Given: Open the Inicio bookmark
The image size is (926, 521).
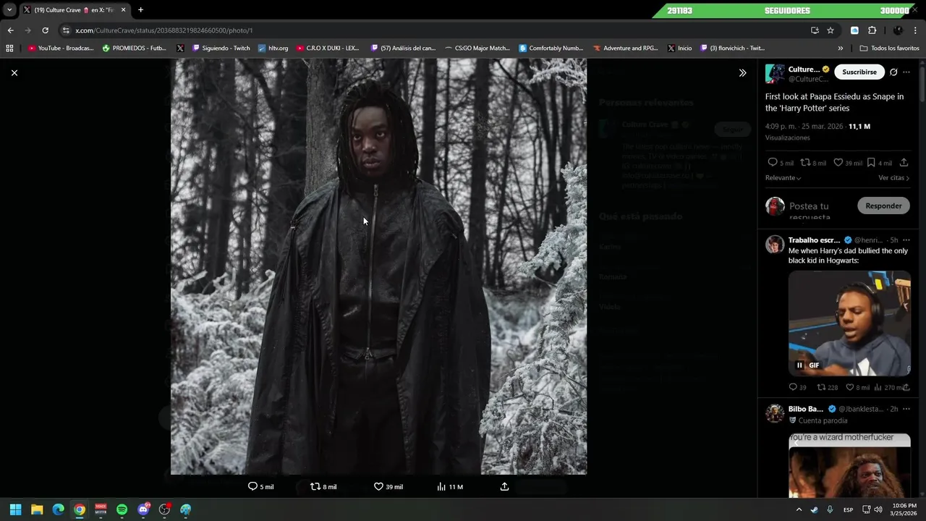Looking at the screenshot, I should pos(679,48).
